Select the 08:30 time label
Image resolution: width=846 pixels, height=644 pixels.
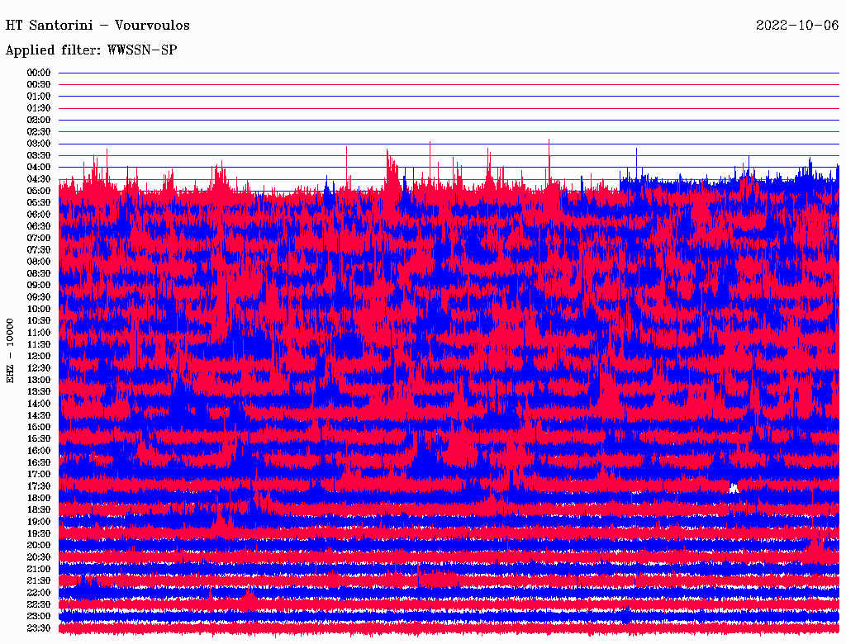coord(39,273)
